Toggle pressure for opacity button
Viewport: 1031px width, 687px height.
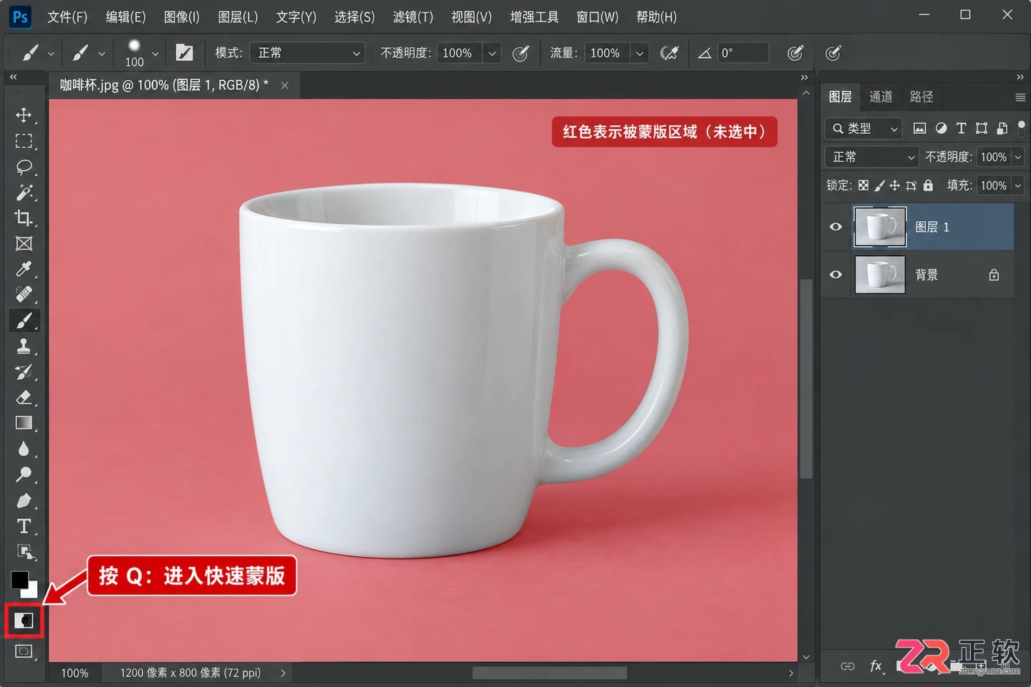coord(521,53)
